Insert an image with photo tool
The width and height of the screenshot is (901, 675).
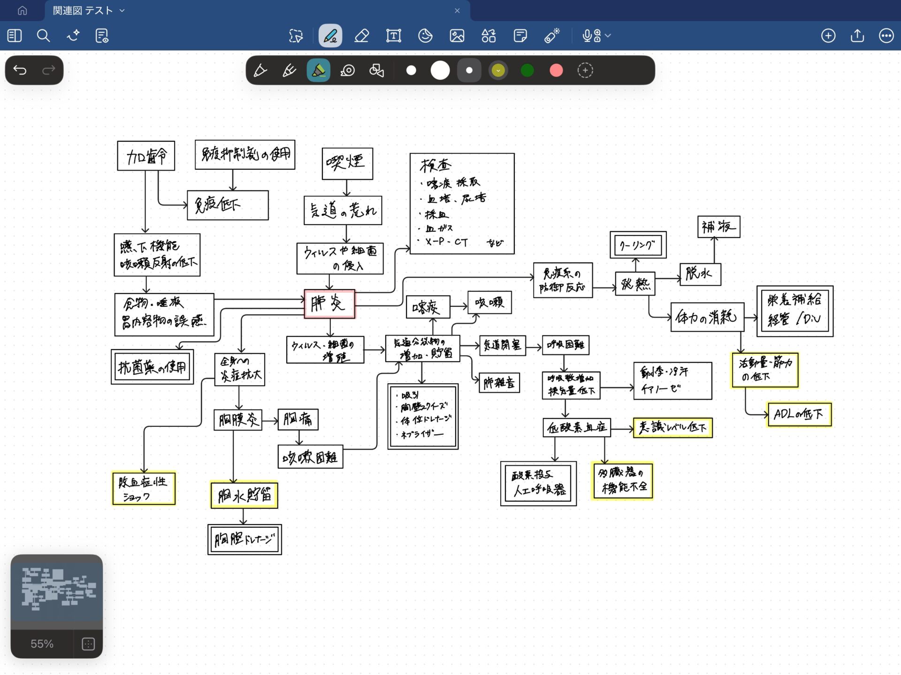[457, 36]
